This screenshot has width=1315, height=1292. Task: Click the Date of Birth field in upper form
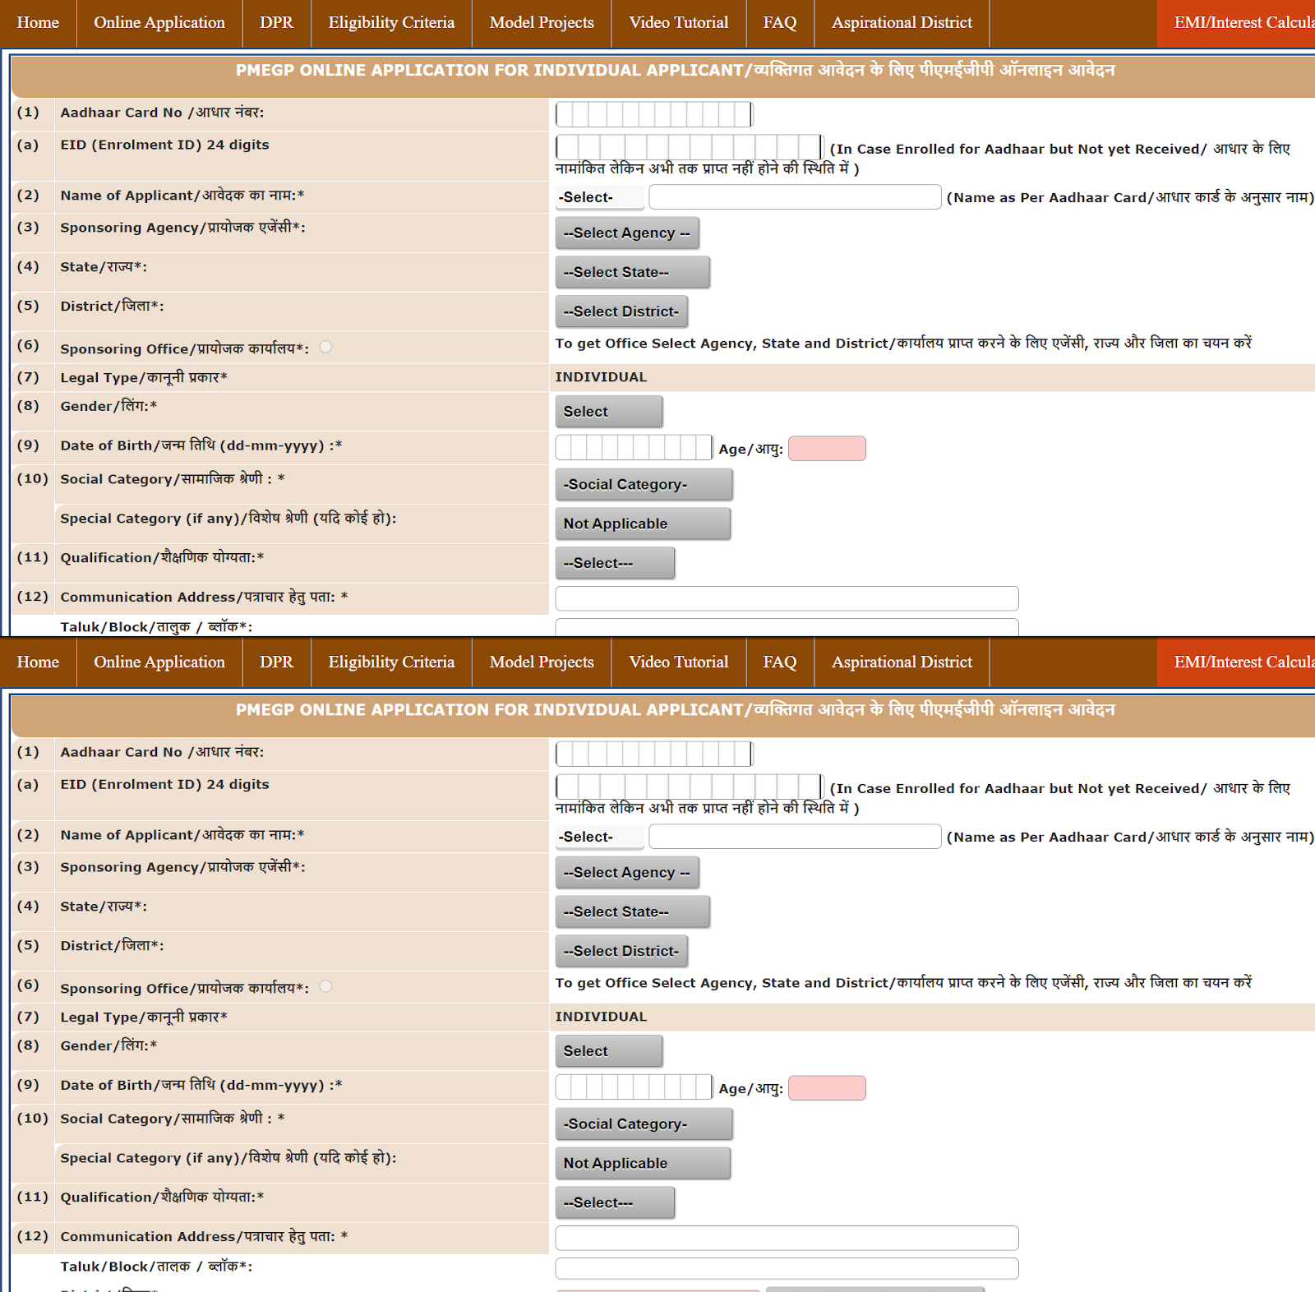click(634, 448)
